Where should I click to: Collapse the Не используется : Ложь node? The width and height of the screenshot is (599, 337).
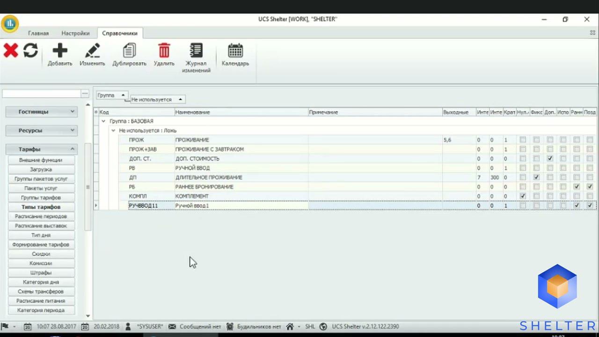tap(113, 131)
